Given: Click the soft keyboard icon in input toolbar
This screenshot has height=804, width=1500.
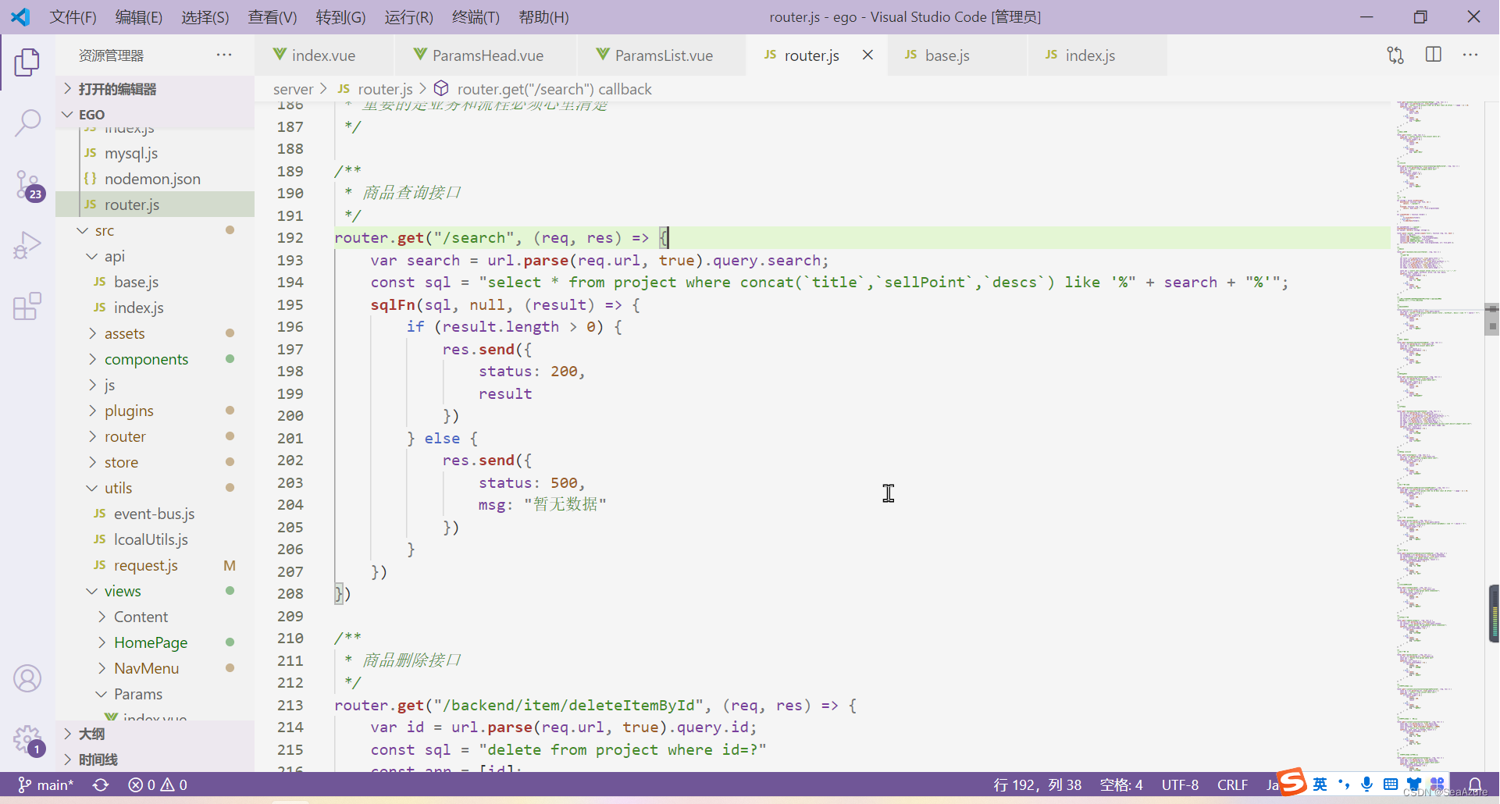Looking at the screenshot, I should point(1391,784).
